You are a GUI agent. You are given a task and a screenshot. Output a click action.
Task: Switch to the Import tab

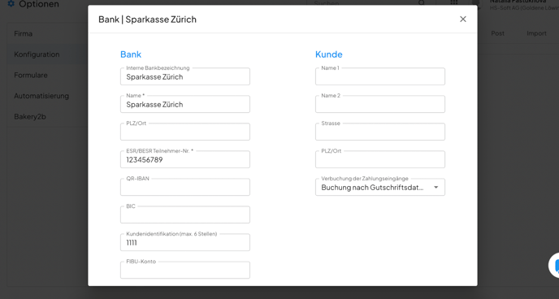click(x=536, y=33)
